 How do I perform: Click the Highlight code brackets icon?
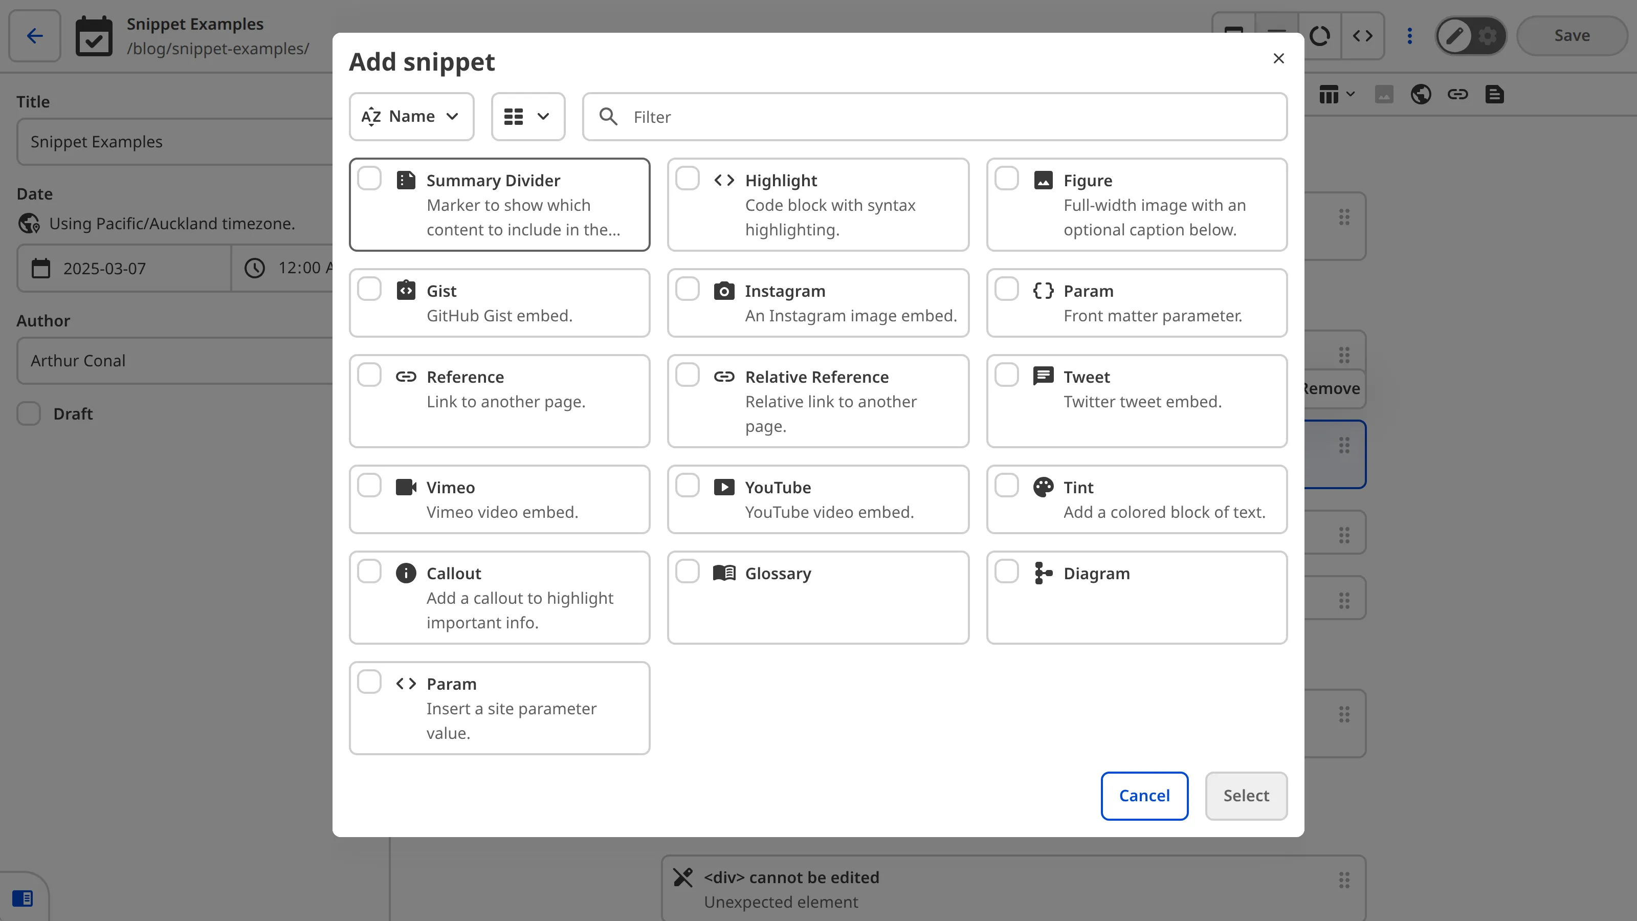[x=724, y=181]
